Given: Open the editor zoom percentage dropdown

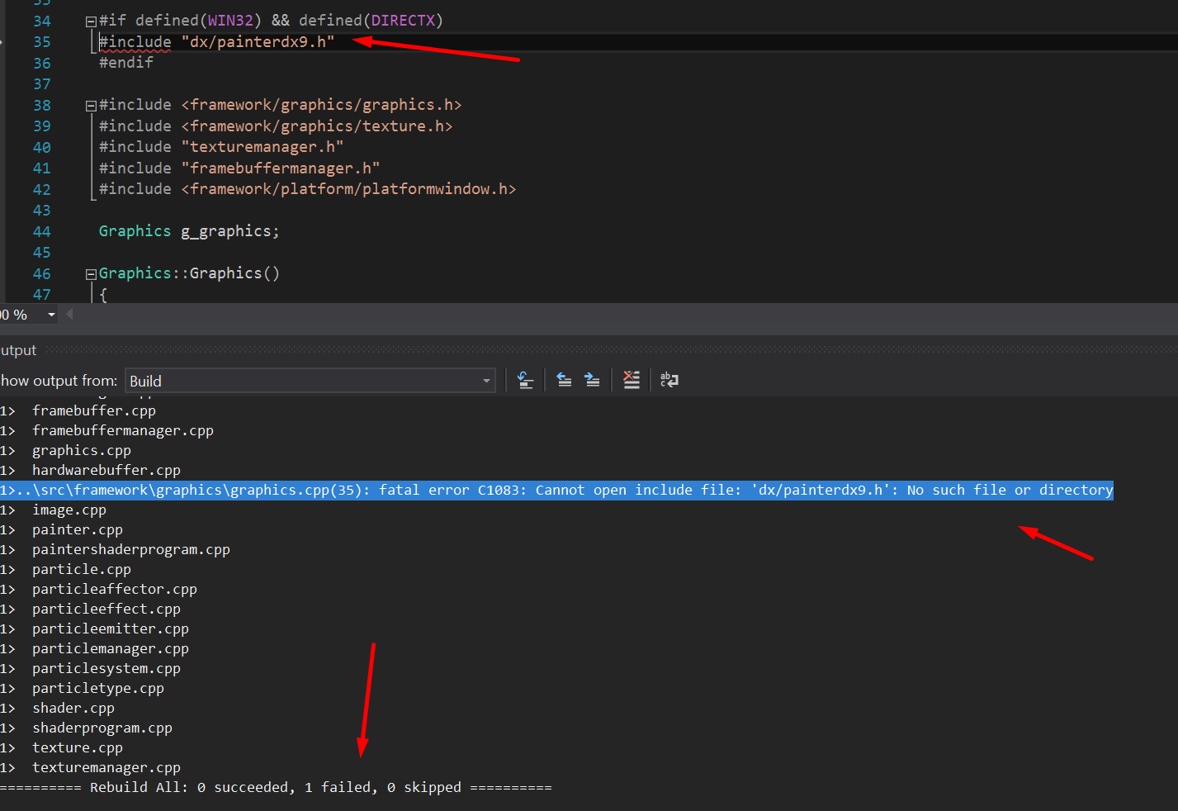Looking at the screenshot, I should pos(51,315).
